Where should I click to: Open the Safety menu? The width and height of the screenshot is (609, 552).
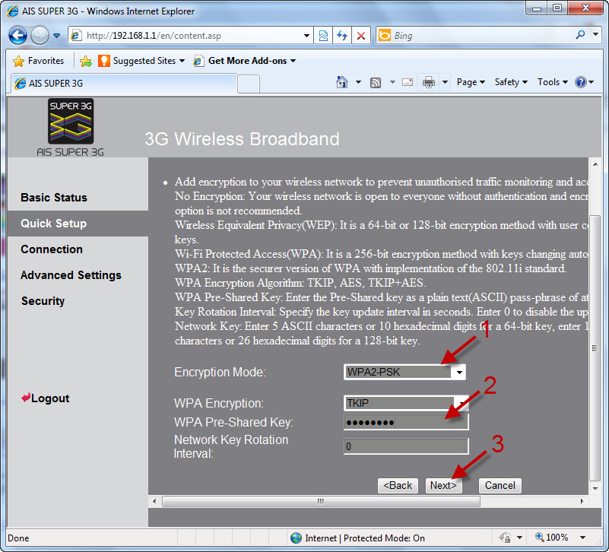pyautogui.click(x=511, y=82)
